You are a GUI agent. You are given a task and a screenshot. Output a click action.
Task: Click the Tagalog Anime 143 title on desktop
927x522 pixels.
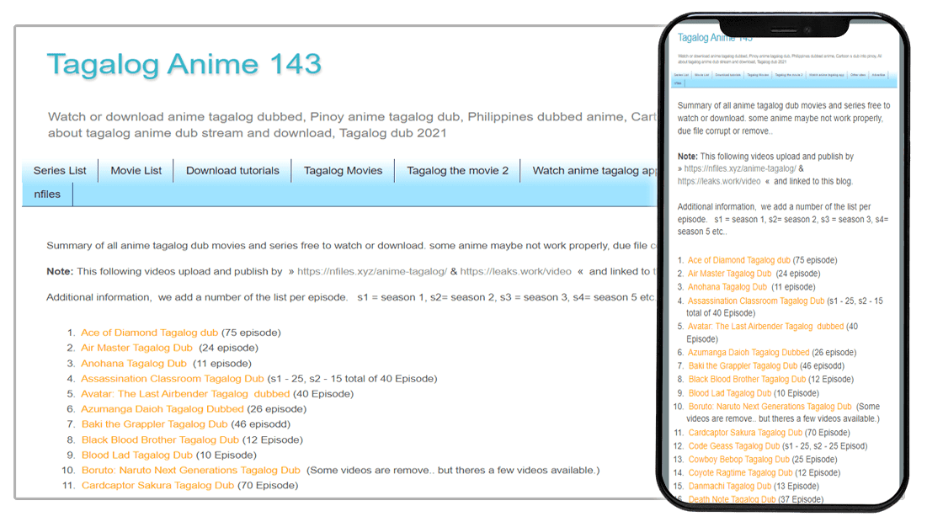tap(184, 64)
